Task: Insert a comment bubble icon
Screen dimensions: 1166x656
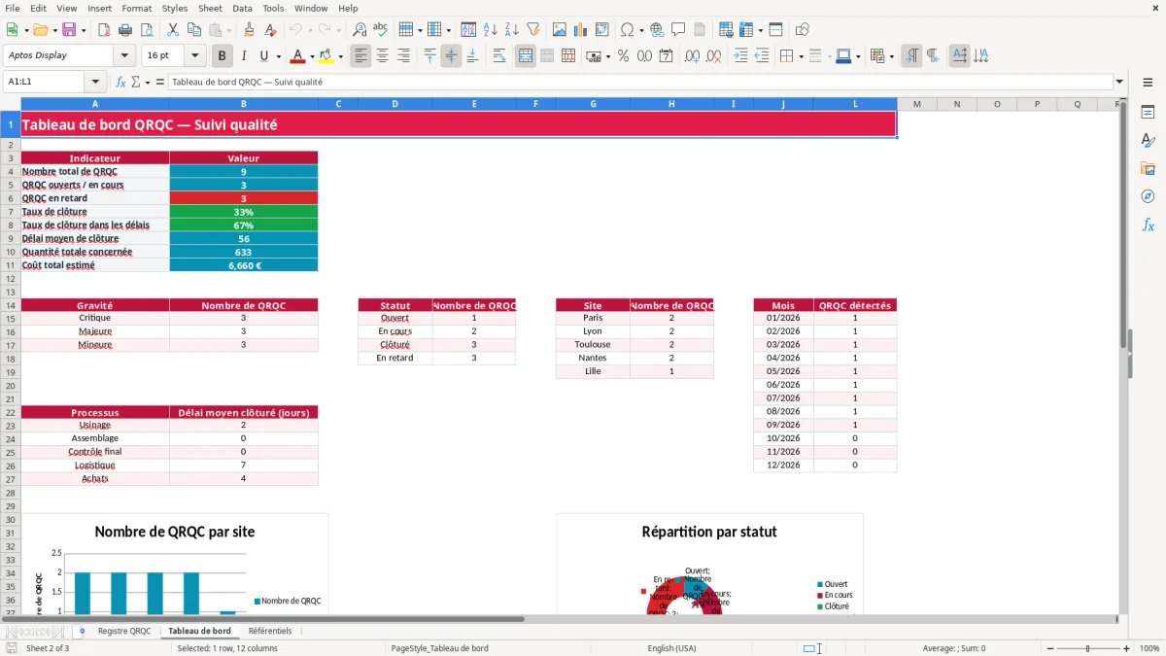Action: pyautogui.click(x=678, y=30)
